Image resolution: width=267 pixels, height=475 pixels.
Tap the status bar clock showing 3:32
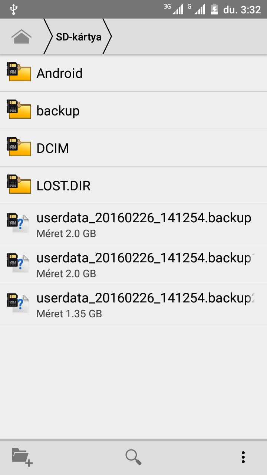click(242, 10)
